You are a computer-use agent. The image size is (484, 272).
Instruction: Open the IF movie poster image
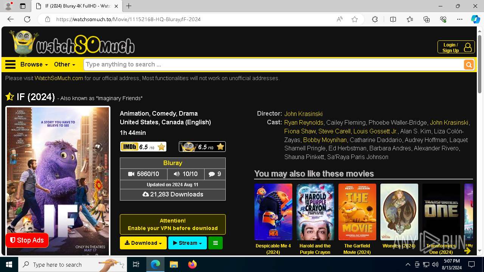(58, 181)
